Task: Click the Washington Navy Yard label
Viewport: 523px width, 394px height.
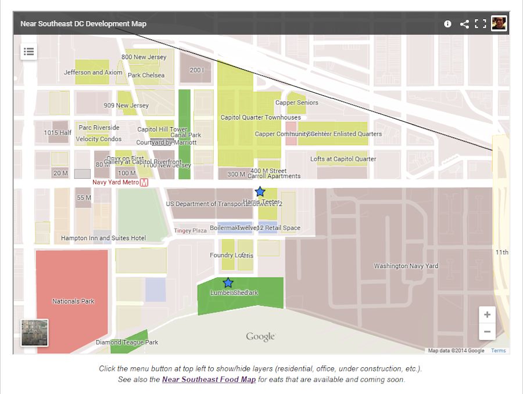Action: 406,266
